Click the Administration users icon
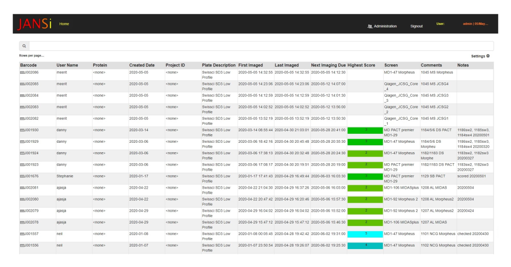The height and width of the screenshot is (267, 511). [x=370, y=26]
